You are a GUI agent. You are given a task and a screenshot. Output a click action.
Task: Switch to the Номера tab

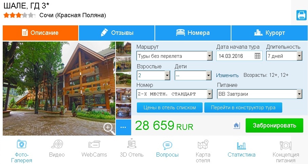[193, 33]
